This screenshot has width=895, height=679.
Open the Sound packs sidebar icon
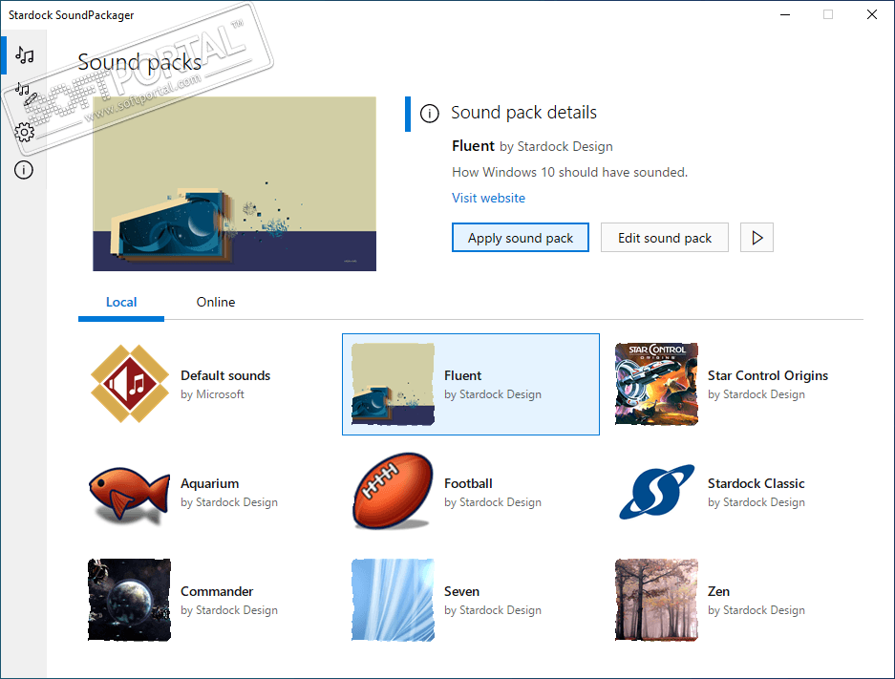[x=25, y=54]
